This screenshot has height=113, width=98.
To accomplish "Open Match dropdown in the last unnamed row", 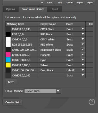I will point(83,75).
